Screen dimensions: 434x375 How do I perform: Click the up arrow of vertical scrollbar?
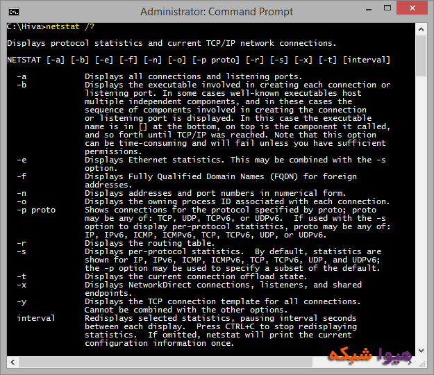coord(421,29)
